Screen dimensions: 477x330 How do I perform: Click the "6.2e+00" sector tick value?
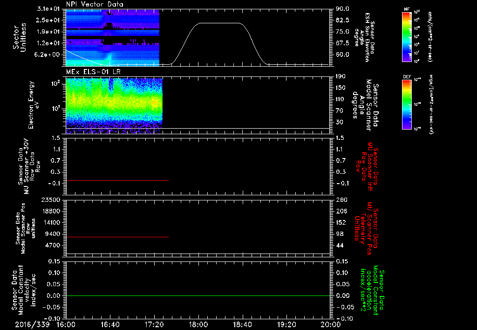(48, 55)
